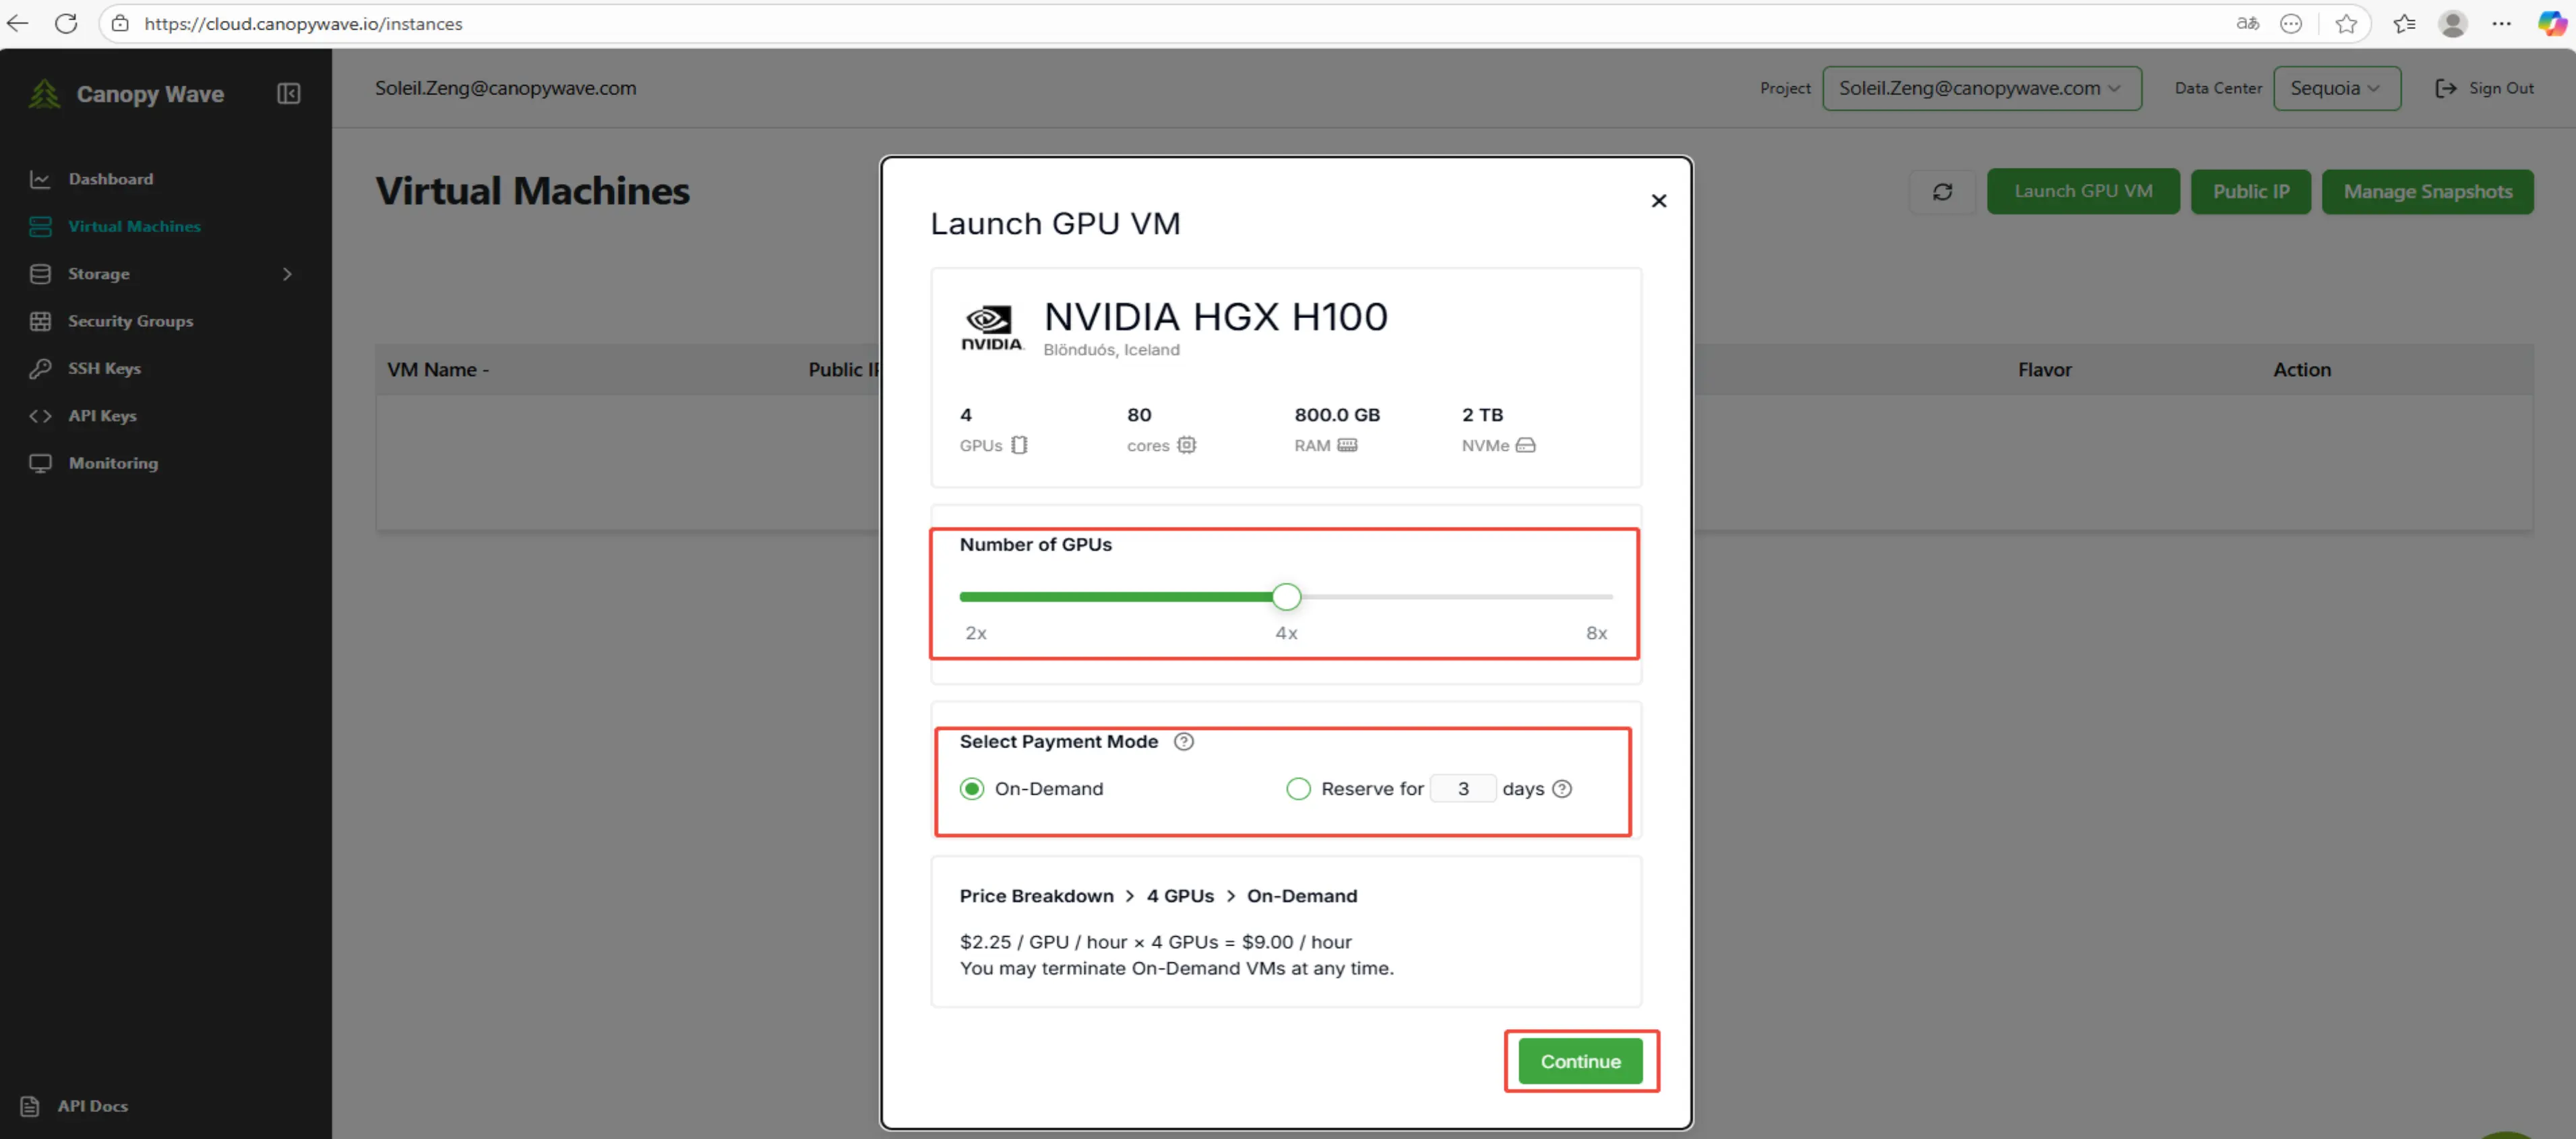
Task: Click the Storage database icon
Action: (x=40, y=274)
